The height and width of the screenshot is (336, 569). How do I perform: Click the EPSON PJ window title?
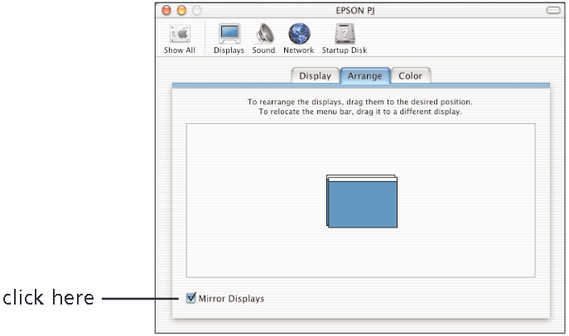pos(354,11)
